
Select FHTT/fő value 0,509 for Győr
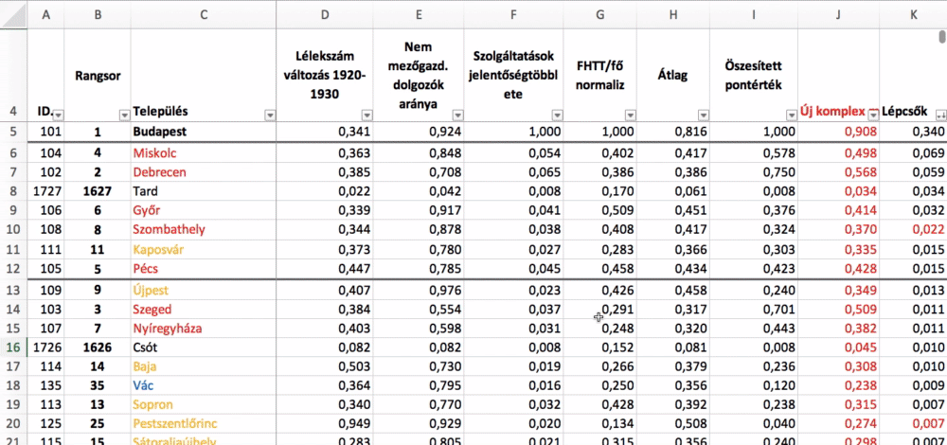[600, 211]
